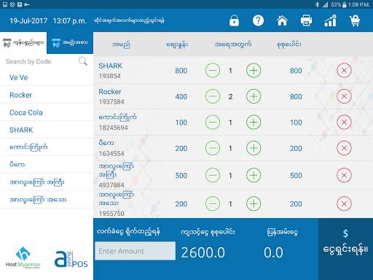Click change amount 0.0
This screenshot has height=280, width=373.
click(273, 252)
